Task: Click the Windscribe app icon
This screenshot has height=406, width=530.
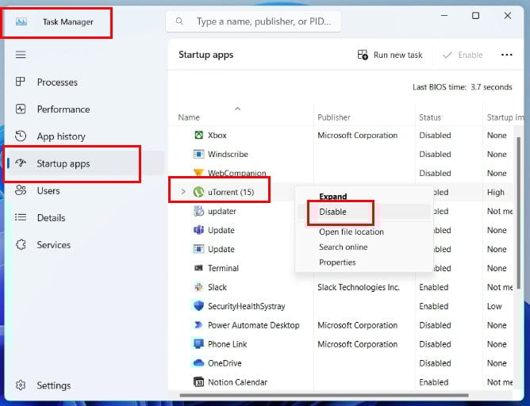Action: point(198,154)
